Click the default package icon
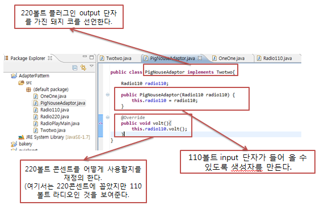 pos(28,90)
